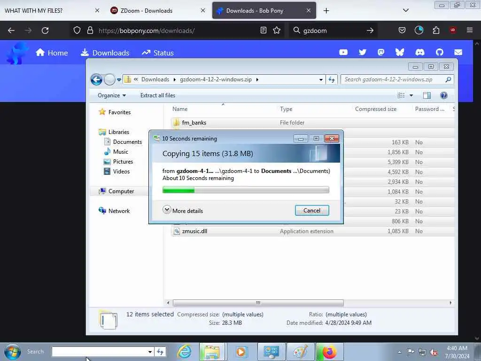Select Network in navigation pane
Screen dimensions: 481x361
114,211
